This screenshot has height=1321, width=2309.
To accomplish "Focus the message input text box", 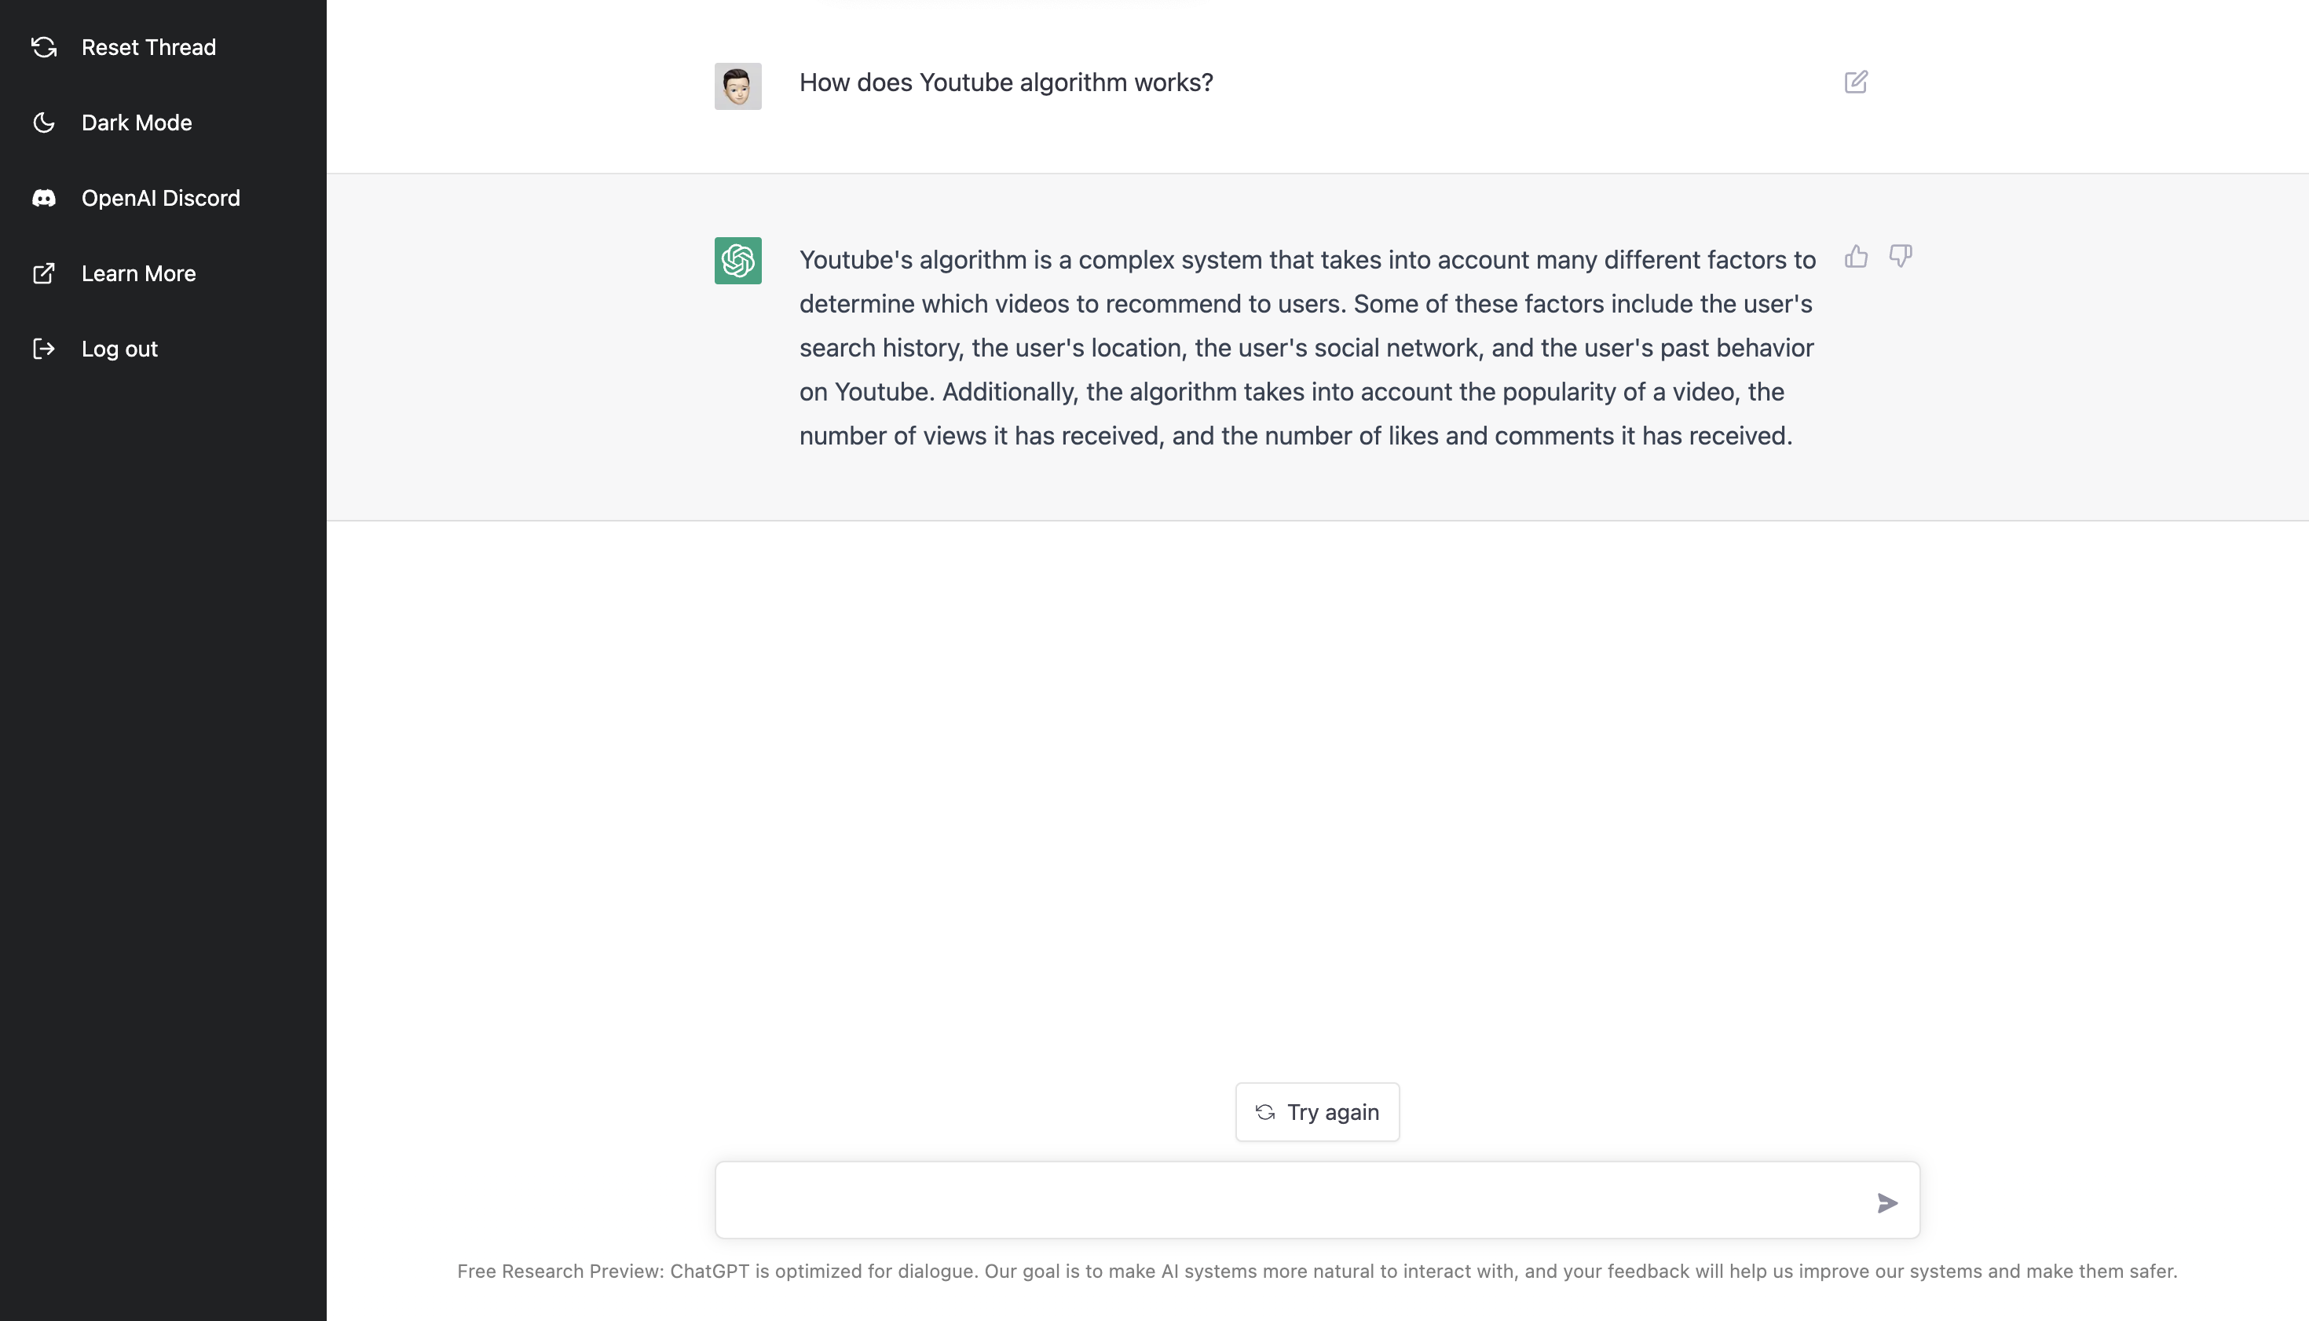I will coord(1288,1200).
